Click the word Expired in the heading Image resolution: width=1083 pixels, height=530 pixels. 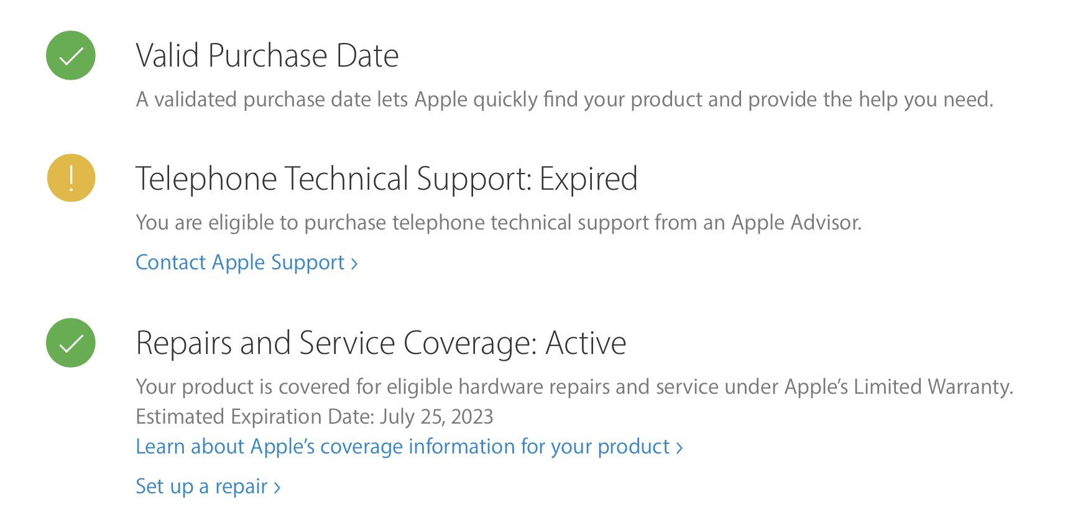(x=588, y=179)
